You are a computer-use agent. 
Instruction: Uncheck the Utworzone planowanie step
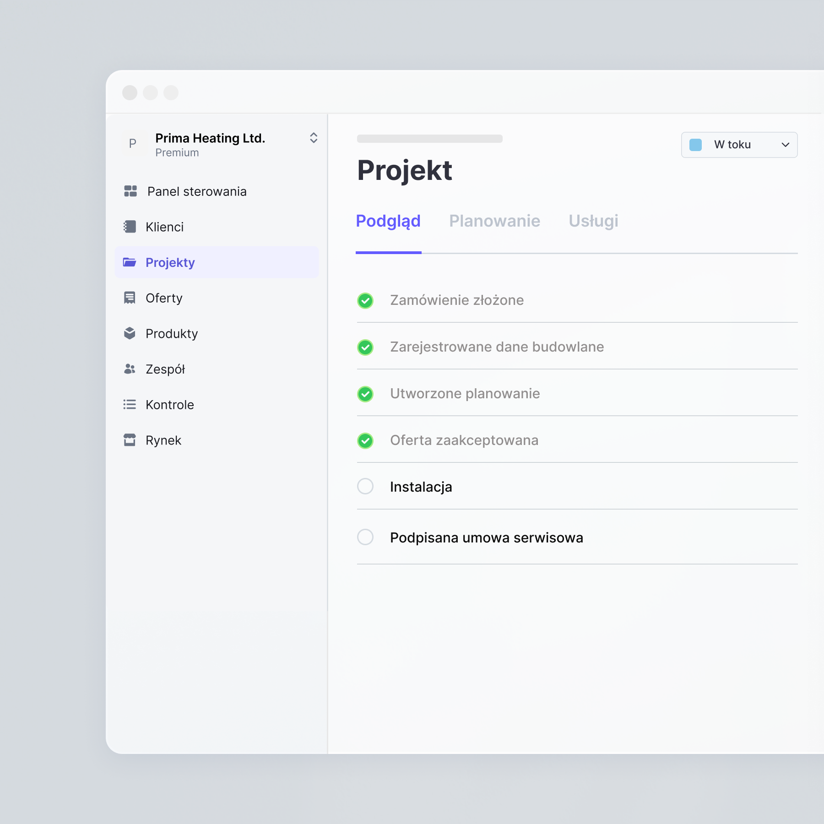[x=365, y=394]
